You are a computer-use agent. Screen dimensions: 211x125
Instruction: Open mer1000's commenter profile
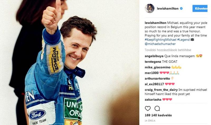coord(151,73)
